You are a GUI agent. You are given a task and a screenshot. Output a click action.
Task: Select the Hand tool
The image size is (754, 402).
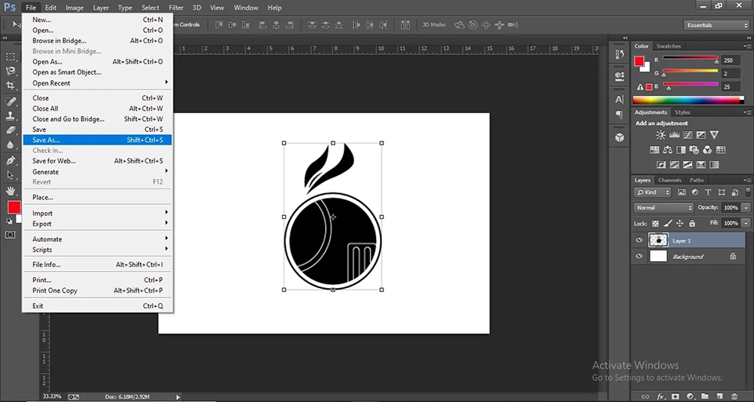click(10, 191)
